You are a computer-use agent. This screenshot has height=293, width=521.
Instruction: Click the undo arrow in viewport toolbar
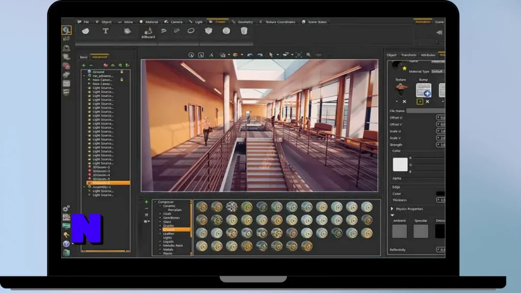(250, 55)
